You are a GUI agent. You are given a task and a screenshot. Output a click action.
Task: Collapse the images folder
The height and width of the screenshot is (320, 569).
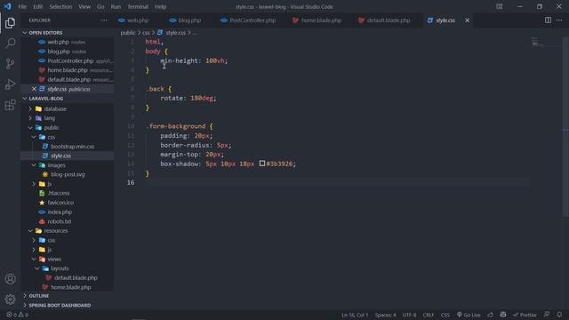tap(56, 165)
